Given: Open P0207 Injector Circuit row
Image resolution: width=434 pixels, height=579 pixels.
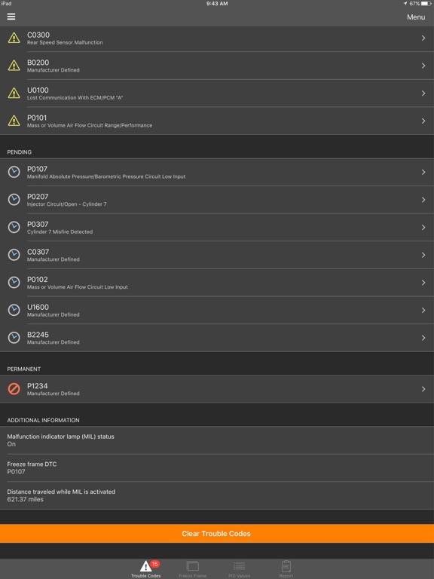Looking at the screenshot, I should (217, 200).
